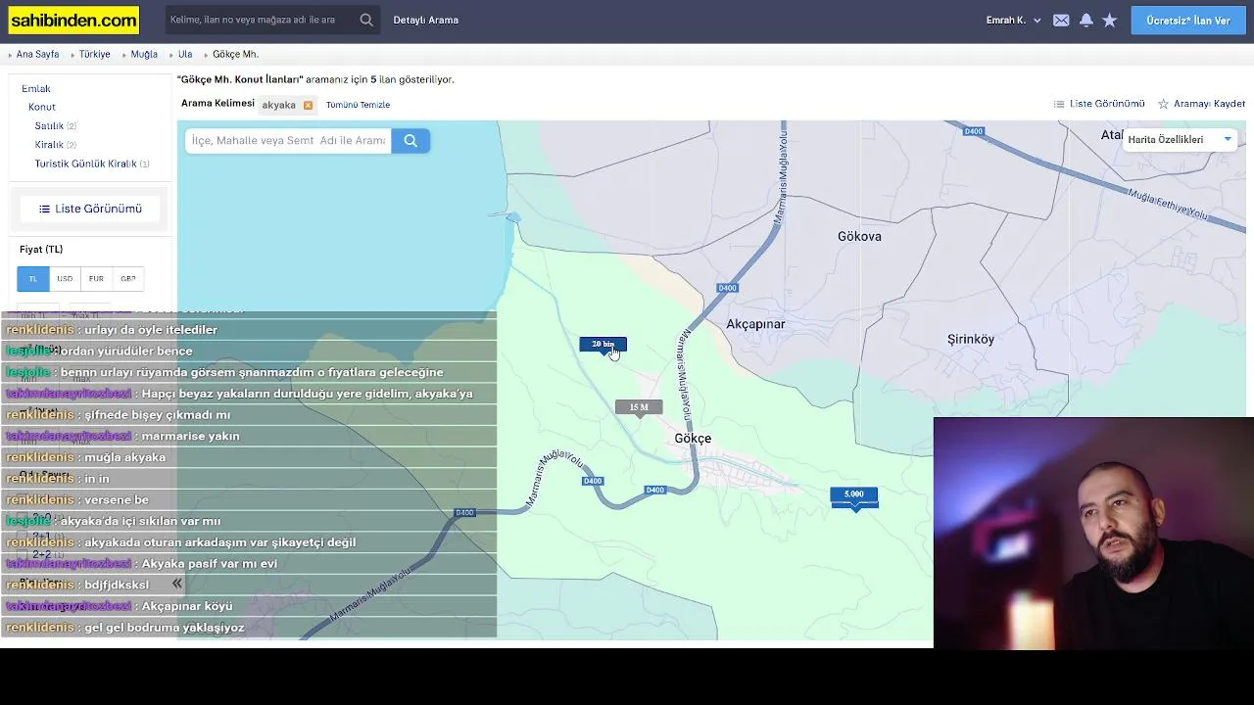This screenshot has width=1254, height=705.
Task: Click the magnifier icon in top search bar
Action: pyautogui.click(x=366, y=20)
